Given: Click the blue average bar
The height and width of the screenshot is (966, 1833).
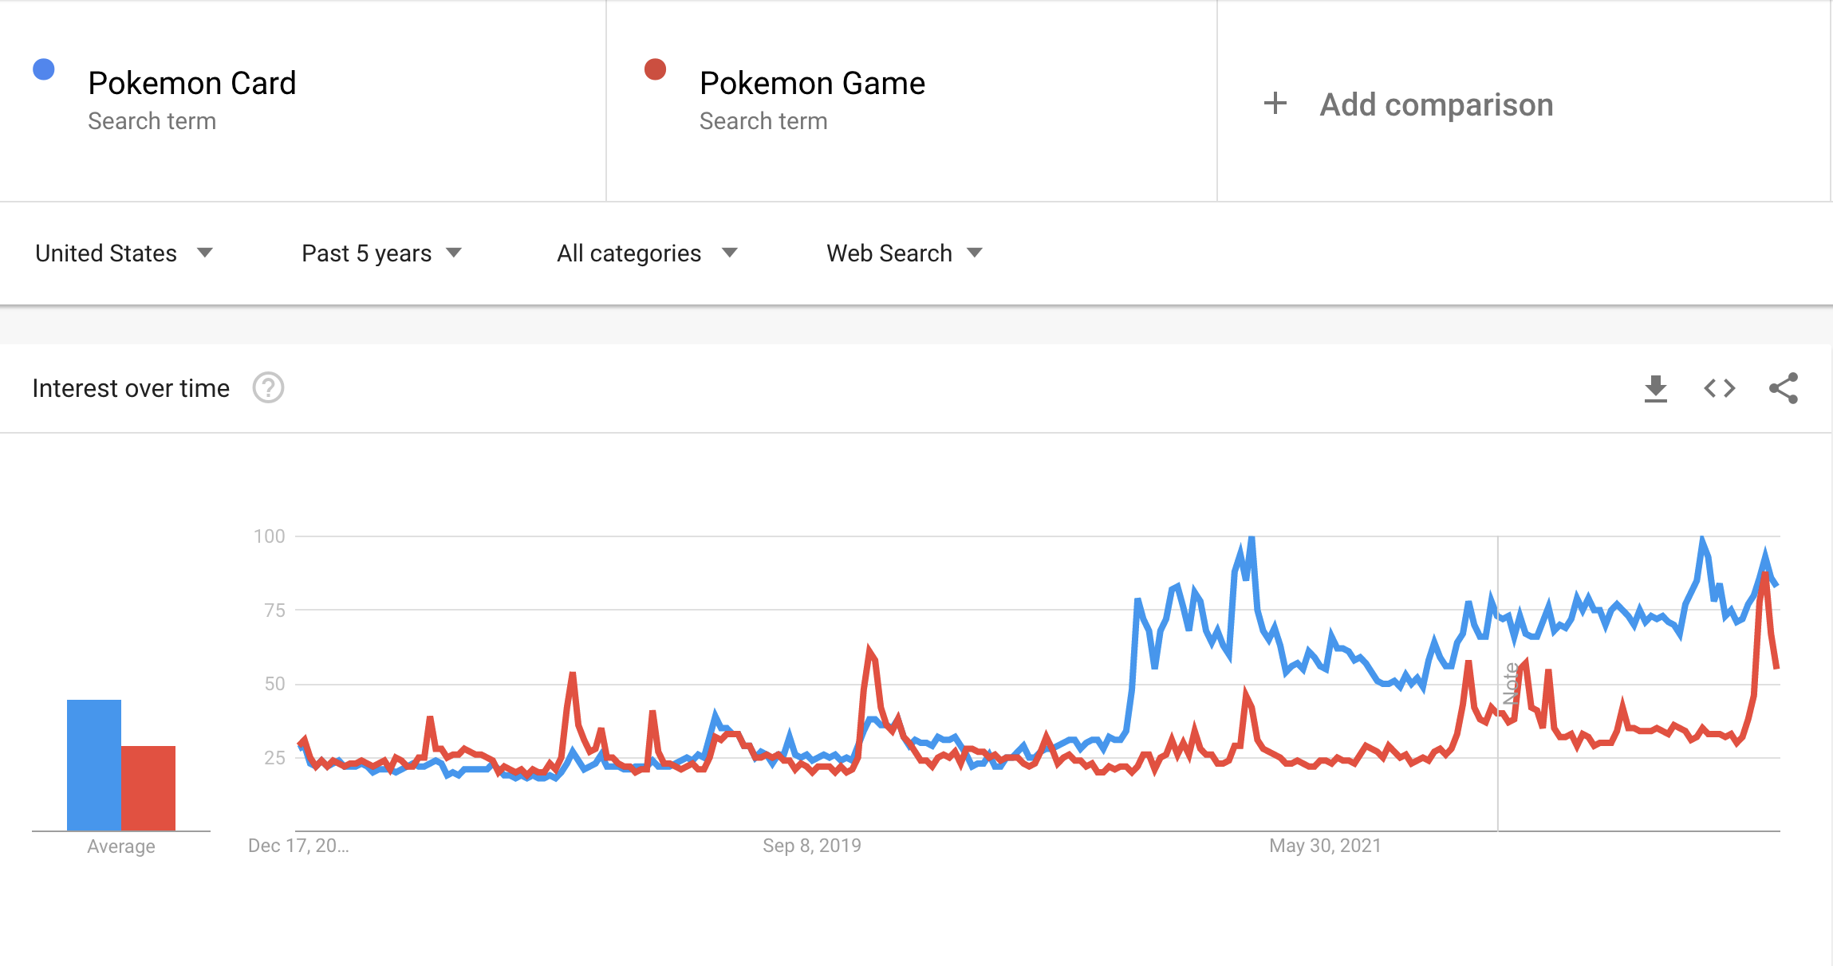Looking at the screenshot, I should (94, 765).
